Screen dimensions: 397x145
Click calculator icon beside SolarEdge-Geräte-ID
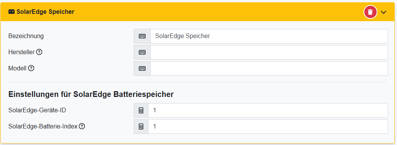click(x=141, y=110)
